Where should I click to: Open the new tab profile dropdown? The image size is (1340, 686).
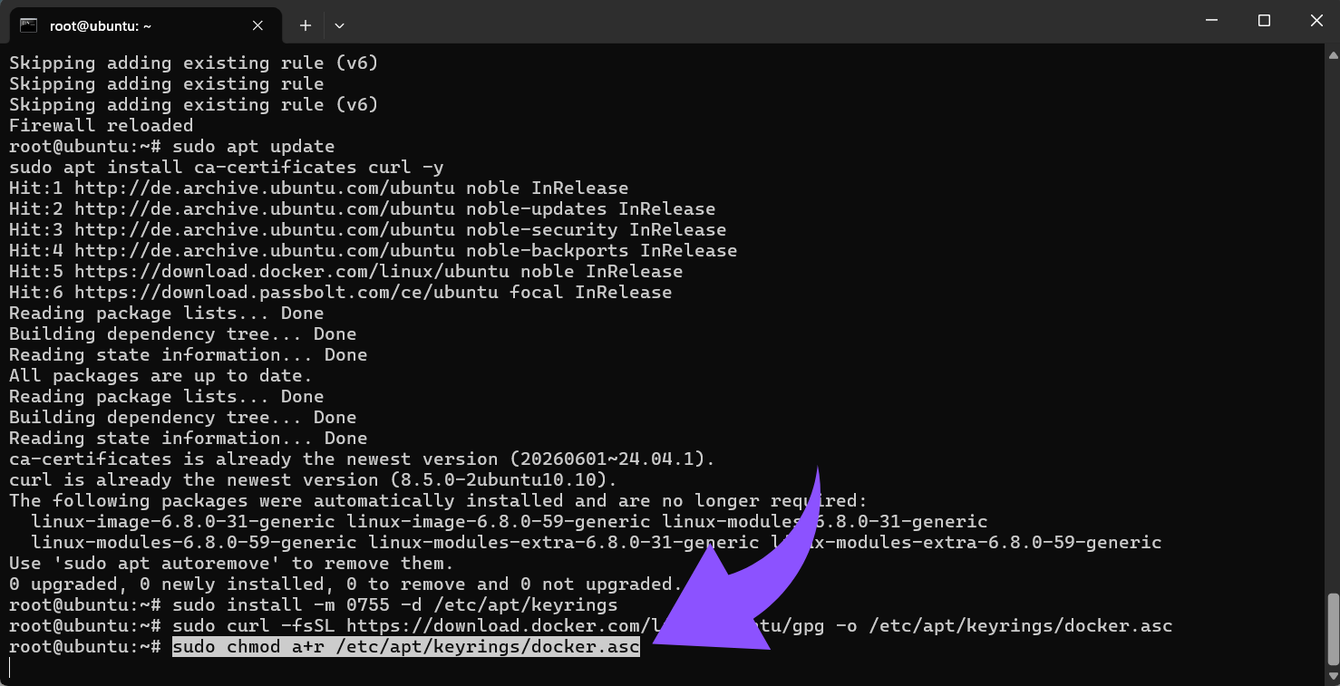click(339, 25)
